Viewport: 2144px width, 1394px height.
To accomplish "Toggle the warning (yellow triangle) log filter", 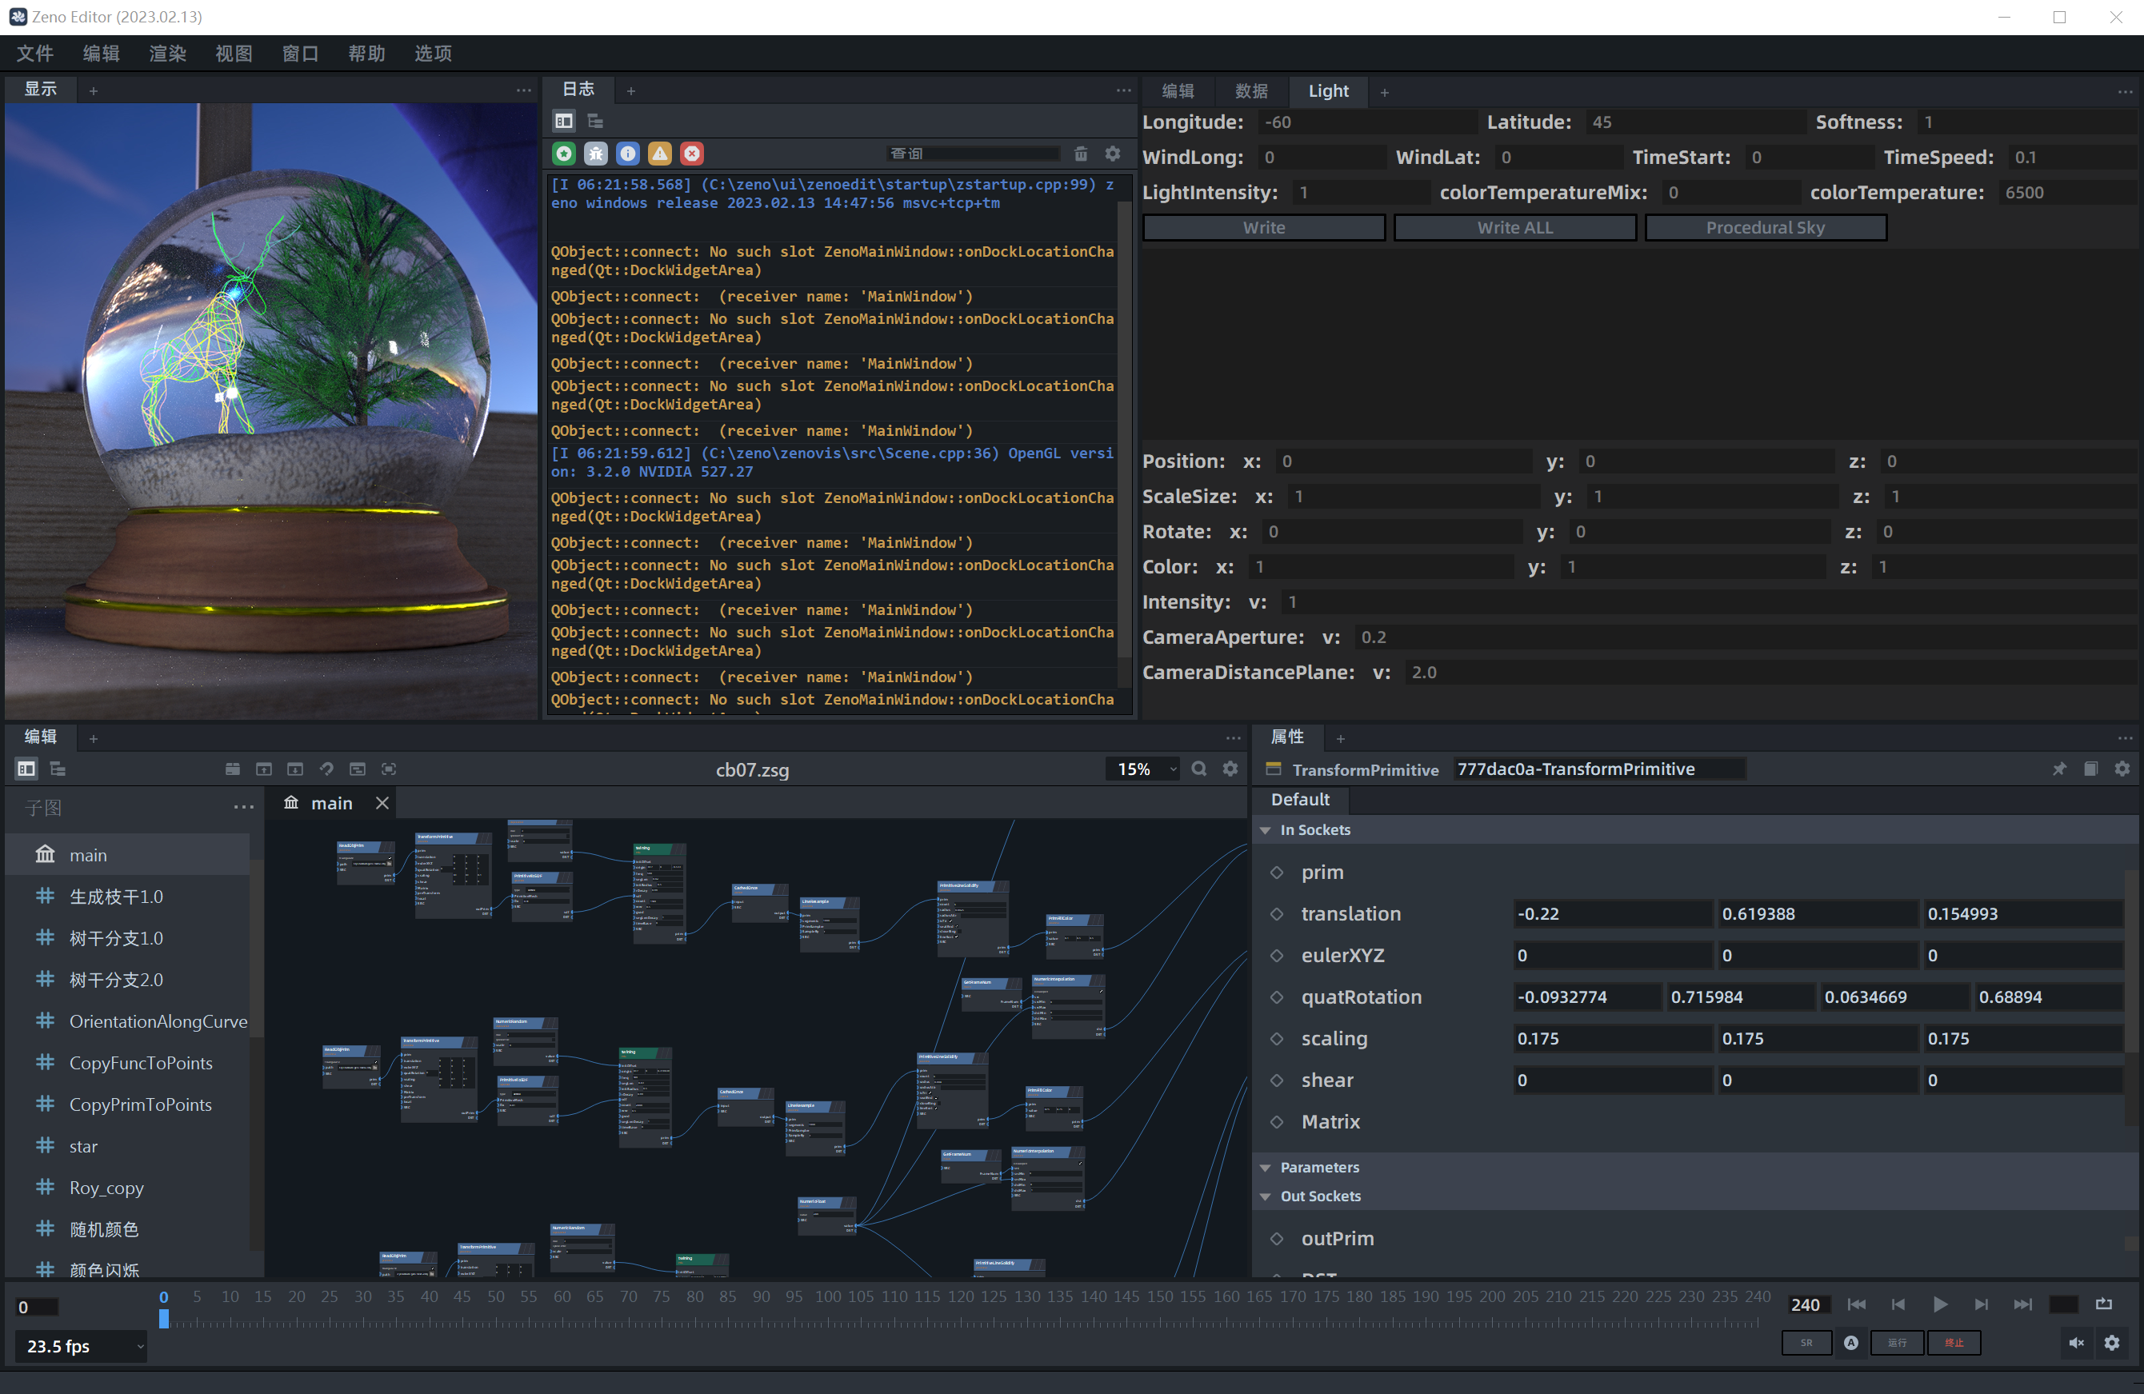I will point(659,154).
